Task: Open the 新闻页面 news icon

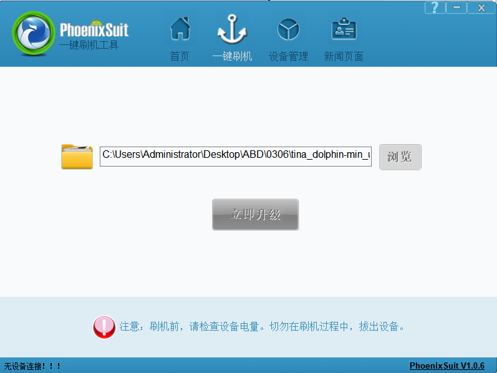Action: coord(344,29)
